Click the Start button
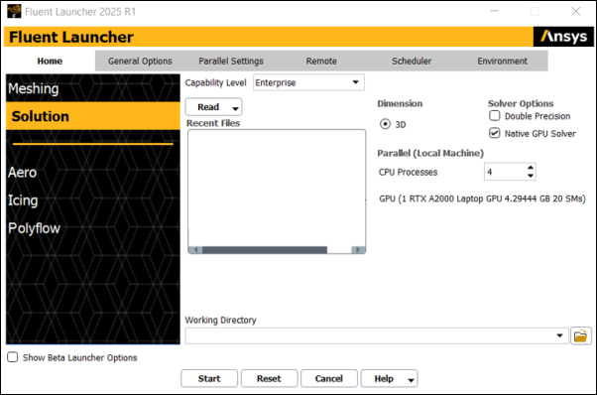Screen dimensions: 597x395 [209, 378]
